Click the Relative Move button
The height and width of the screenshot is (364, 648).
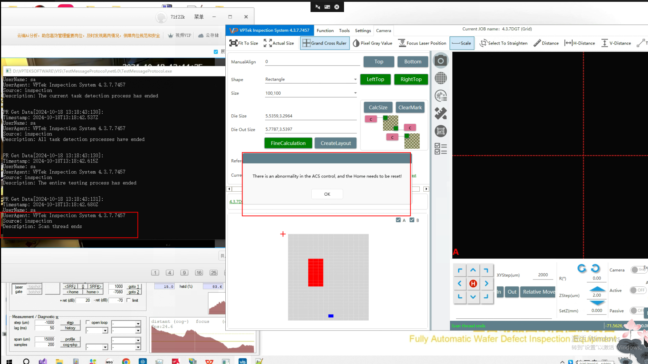tap(538, 292)
